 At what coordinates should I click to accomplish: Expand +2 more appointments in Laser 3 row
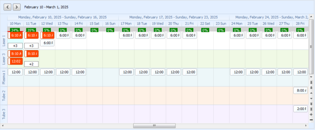click(x=31, y=64)
